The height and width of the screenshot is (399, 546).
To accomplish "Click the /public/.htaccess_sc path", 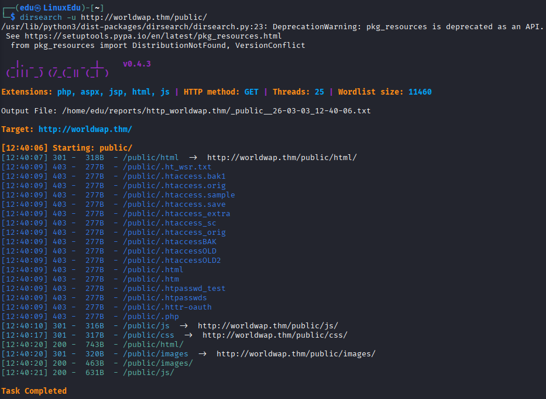I will pyautogui.click(x=170, y=223).
